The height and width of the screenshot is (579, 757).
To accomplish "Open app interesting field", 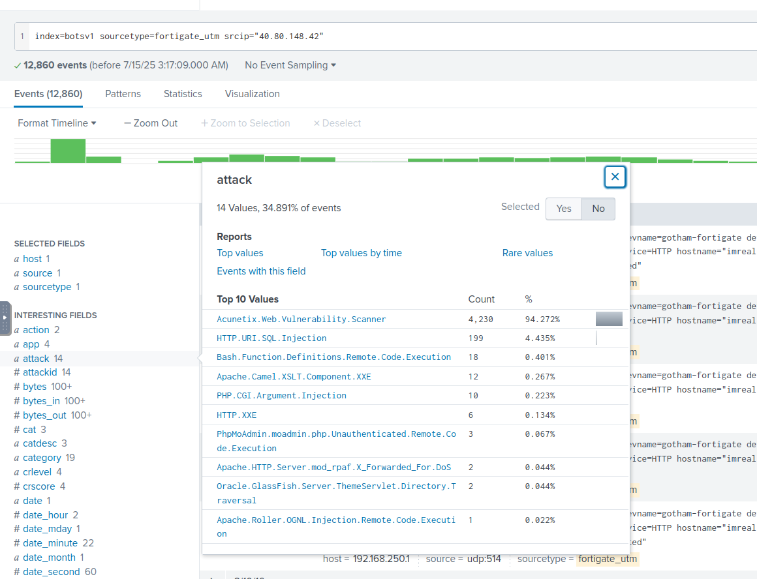I will click(31, 344).
